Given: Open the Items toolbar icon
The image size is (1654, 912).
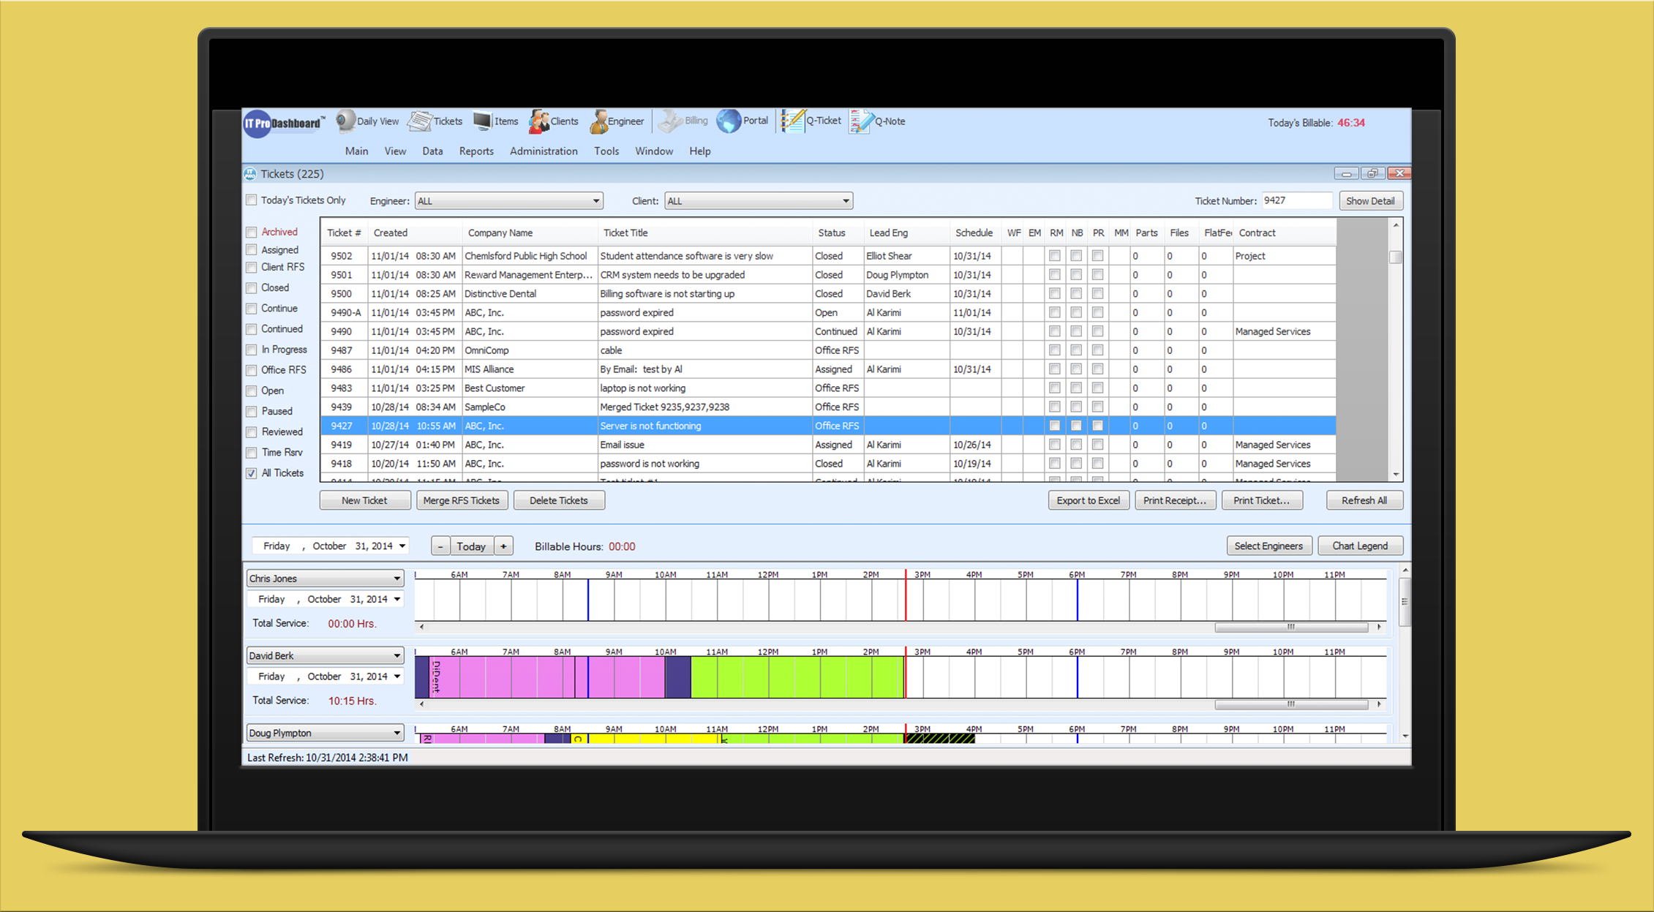Looking at the screenshot, I should 495,121.
